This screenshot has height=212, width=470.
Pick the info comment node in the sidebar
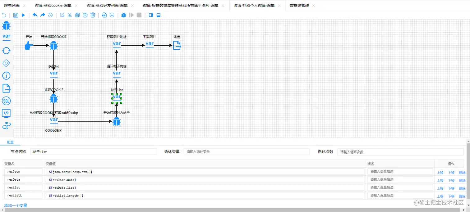[x=6, y=76]
